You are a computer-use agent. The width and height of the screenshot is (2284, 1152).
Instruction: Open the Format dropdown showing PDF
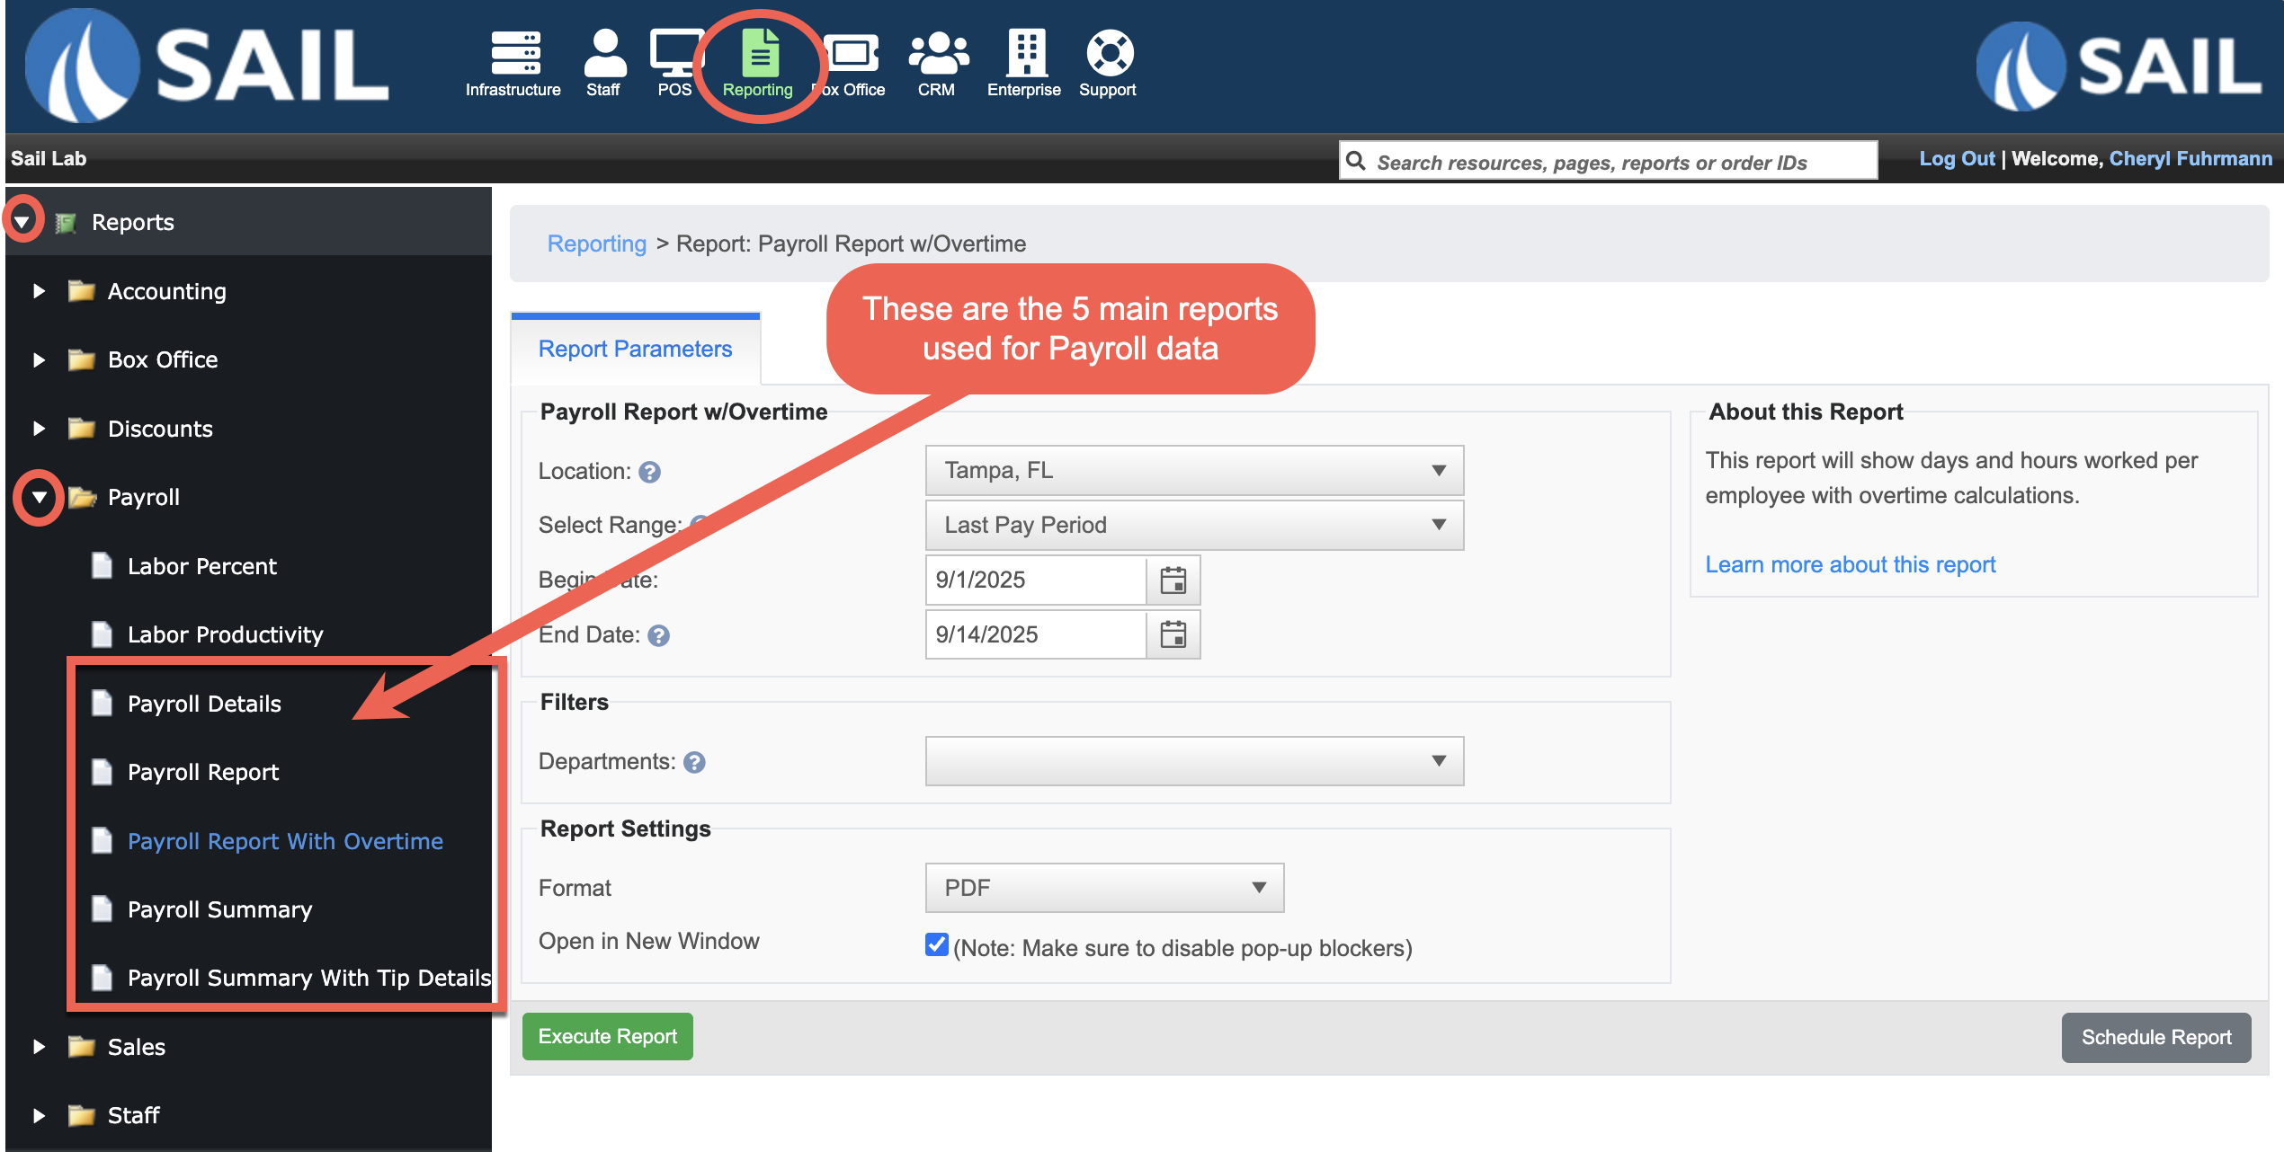pos(1103,888)
